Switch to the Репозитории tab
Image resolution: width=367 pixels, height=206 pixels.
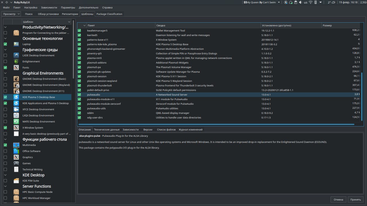click(x=70, y=14)
